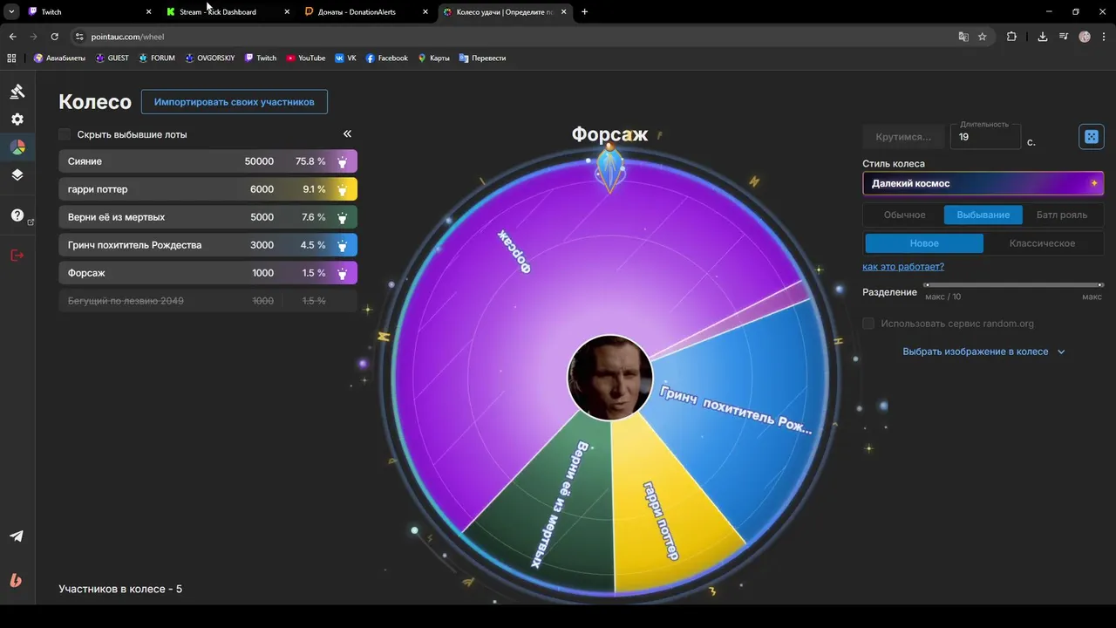Click the Разделение slider track
The width and height of the screenshot is (1116, 628).
click(x=1013, y=285)
